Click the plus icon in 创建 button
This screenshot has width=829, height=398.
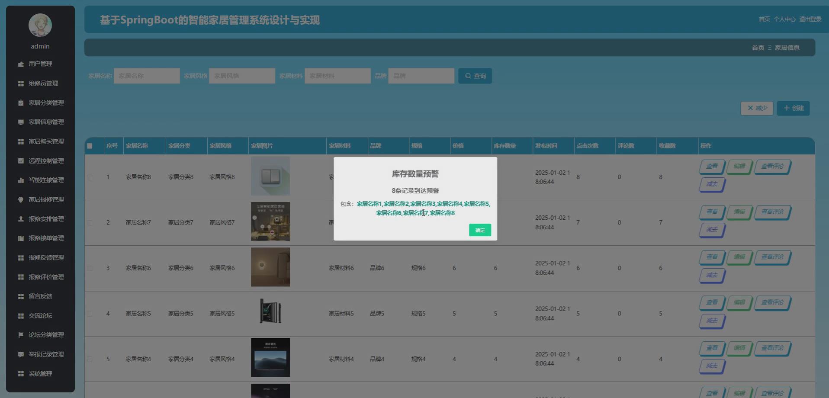pos(787,108)
